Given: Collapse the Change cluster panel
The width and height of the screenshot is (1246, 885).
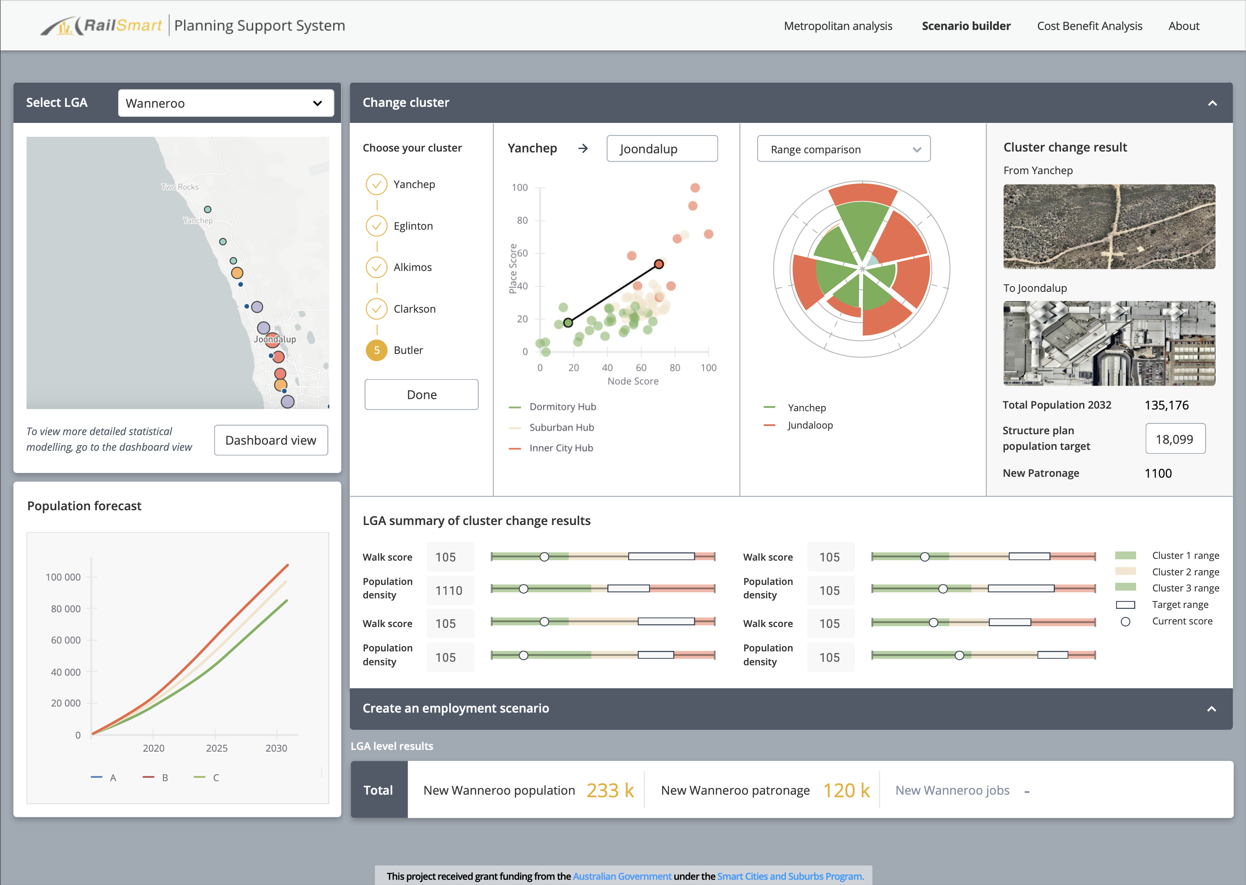Looking at the screenshot, I should pos(1212,103).
